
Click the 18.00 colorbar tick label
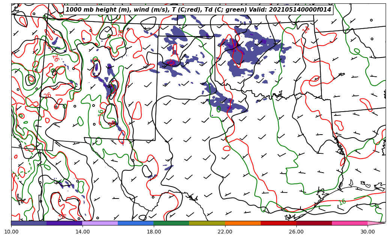click(153, 232)
